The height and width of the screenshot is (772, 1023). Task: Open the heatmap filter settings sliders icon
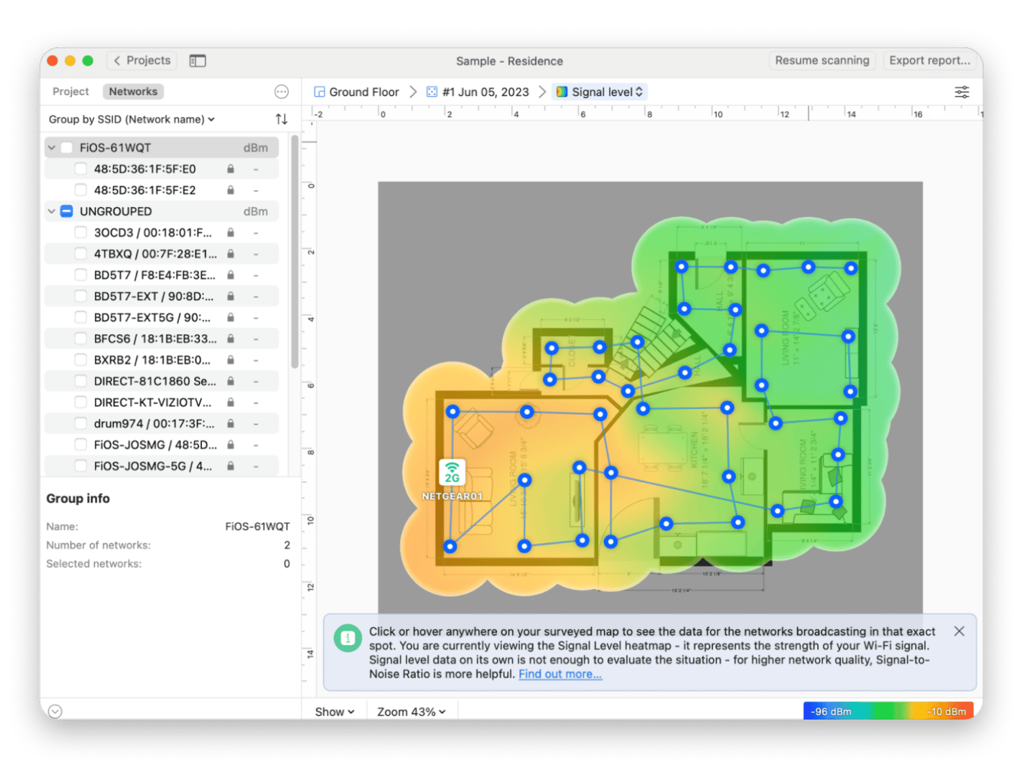(x=961, y=92)
